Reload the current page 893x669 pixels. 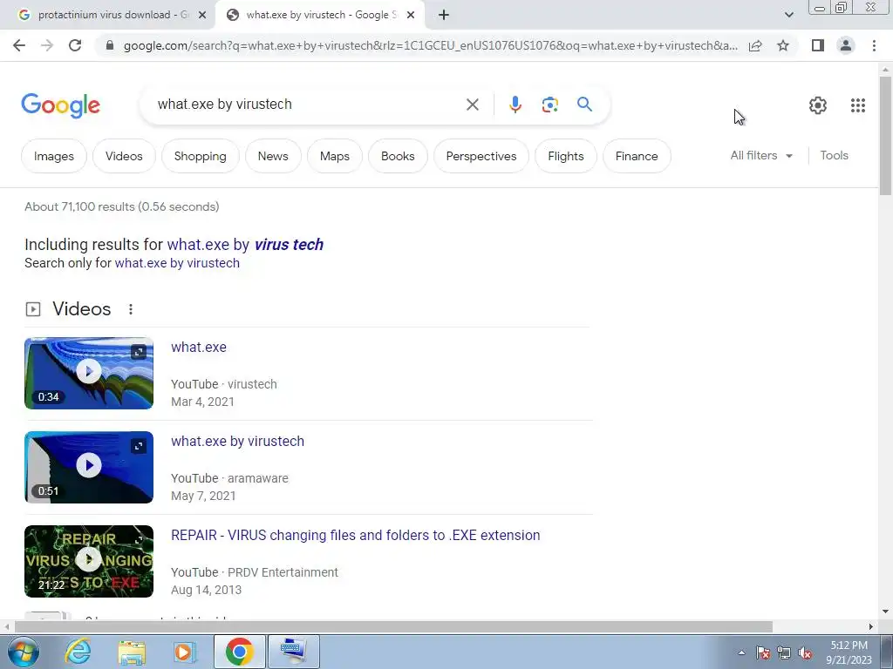(x=75, y=45)
